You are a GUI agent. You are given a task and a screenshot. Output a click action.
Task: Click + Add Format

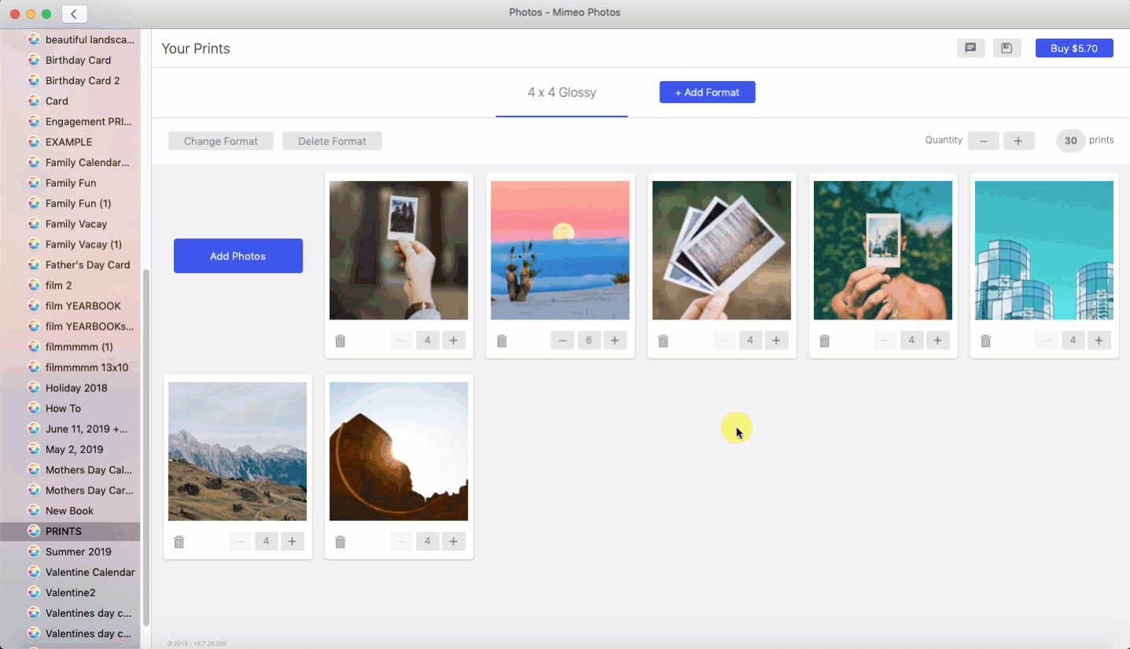(x=706, y=92)
